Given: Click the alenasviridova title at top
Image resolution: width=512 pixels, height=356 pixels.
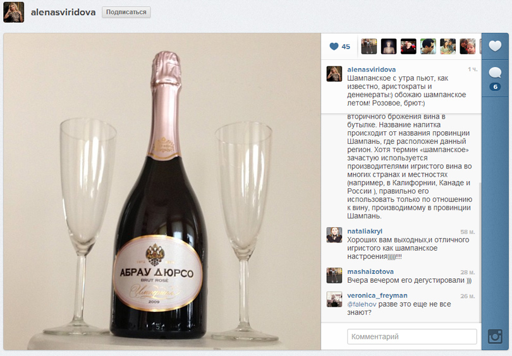Looking at the screenshot, I should point(63,13).
